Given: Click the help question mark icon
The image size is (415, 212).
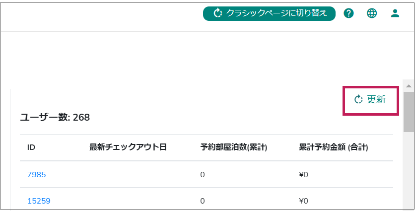Looking at the screenshot, I should point(348,13).
